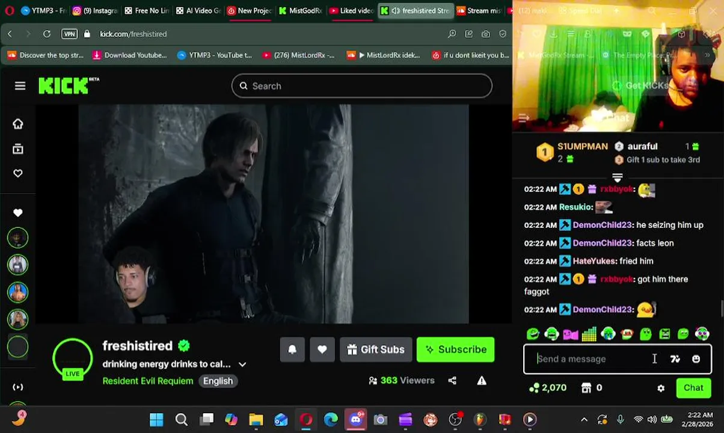Click the 2,070 channel points balance
Image resolution: width=724 pixels, height=433 pixels.
548,388
